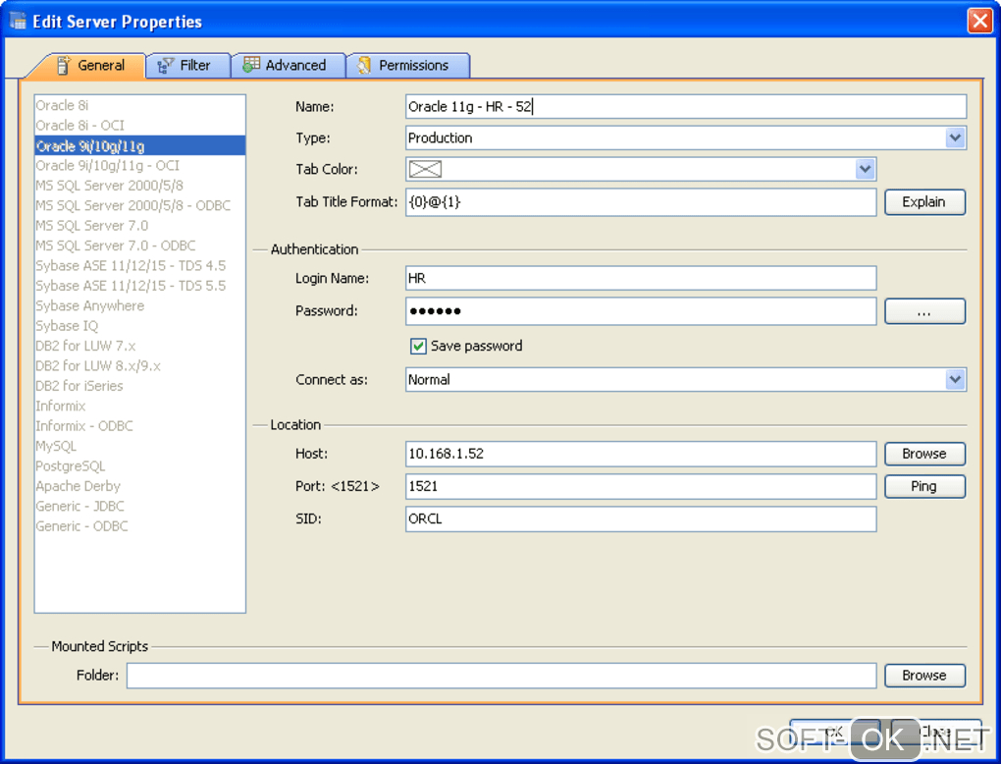This screenshot has width=1001, height=764.
Task: Click the title bar application icon
Action: (18, 21)
